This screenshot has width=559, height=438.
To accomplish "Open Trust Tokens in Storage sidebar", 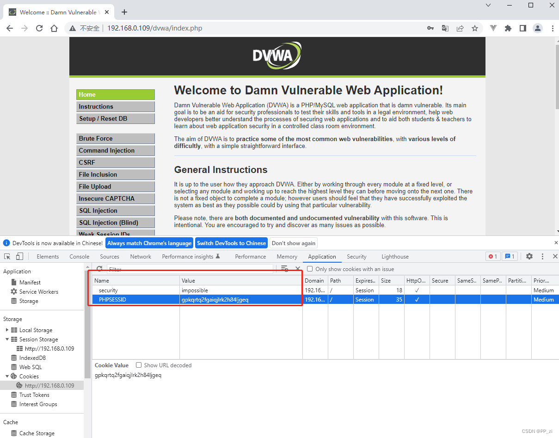I will (34, 395).
